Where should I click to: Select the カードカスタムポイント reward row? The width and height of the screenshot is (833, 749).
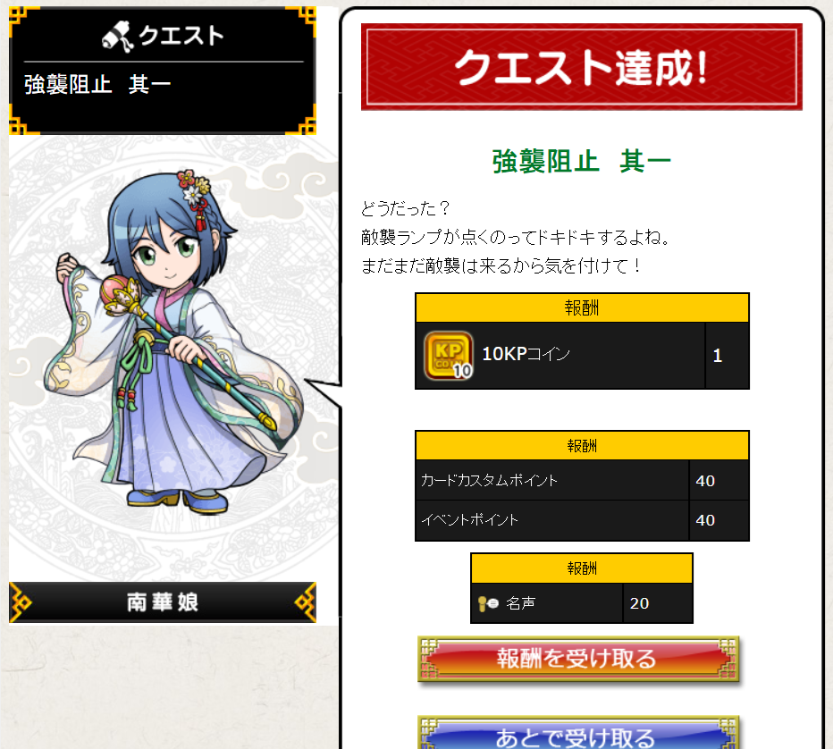tap(582, 480)
